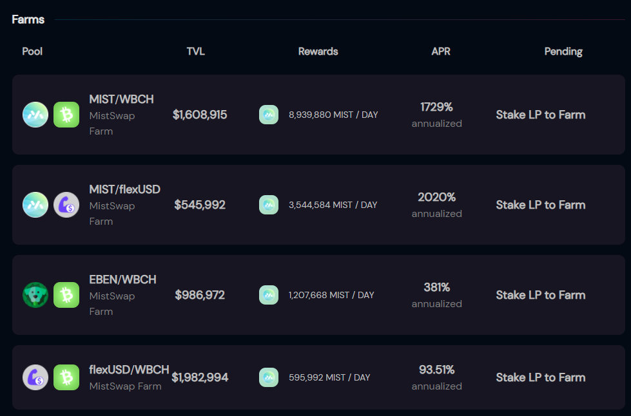
Task: Open the EBEN/WBCH pool name
Action: [122, 279]
